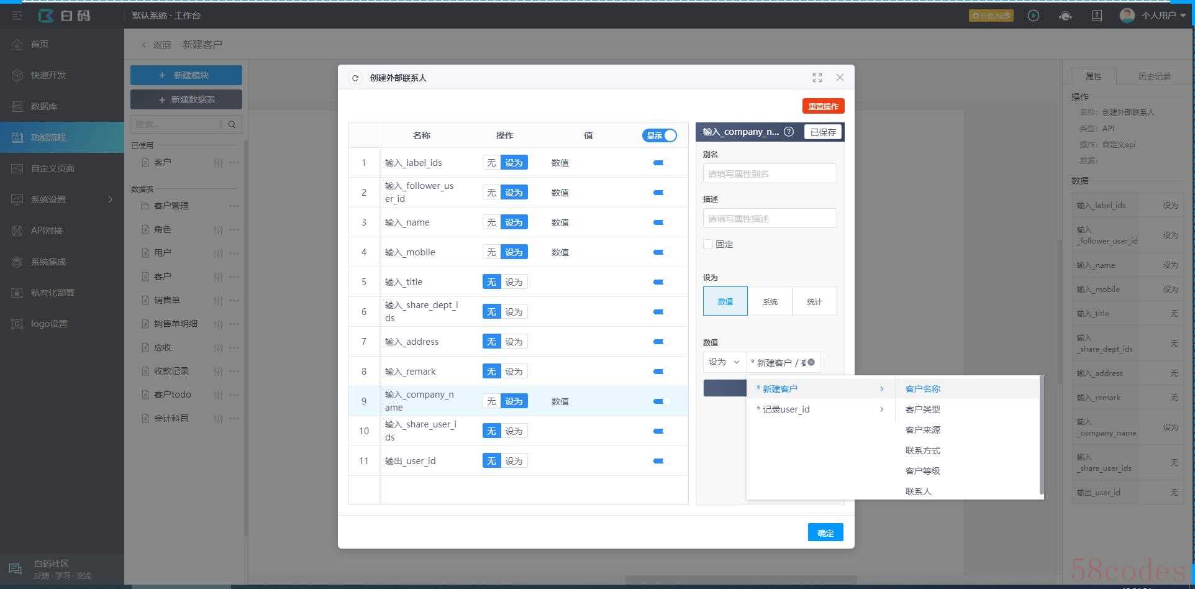The height and width of the screenshot is (589, 1195).
Task: Select 输入_share_user_ids row in table
Action: pos(518,431)
